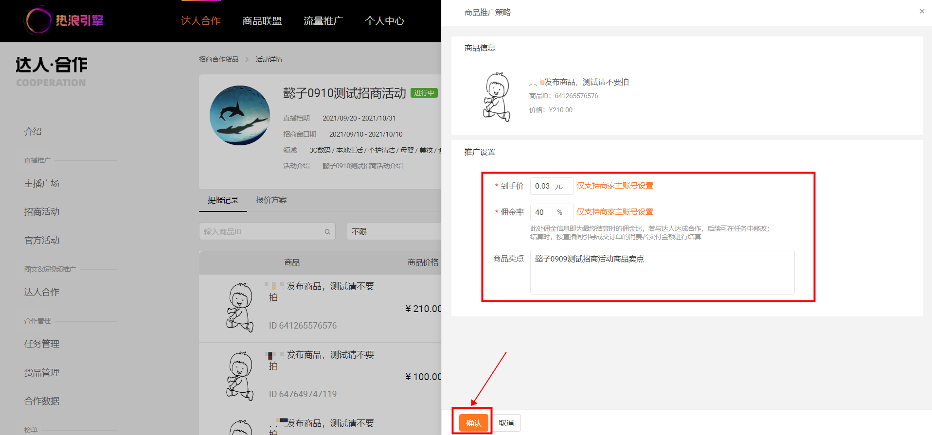
Task: Click the activity title 懿子0910测试招商活动
Action: 344,93
